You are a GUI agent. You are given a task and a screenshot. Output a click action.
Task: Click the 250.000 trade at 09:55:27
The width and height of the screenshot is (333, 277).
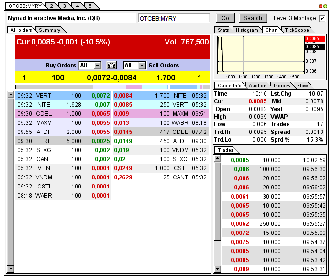point(274,224)
